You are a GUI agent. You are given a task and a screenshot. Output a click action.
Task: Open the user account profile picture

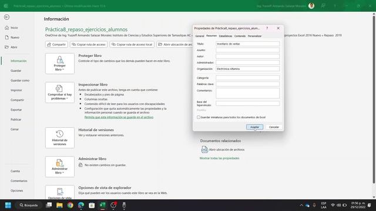311,6
